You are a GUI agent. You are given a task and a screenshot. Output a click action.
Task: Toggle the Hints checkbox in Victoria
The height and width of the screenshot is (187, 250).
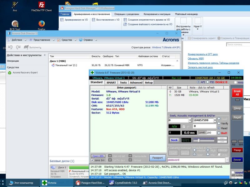tap(235, 82)
